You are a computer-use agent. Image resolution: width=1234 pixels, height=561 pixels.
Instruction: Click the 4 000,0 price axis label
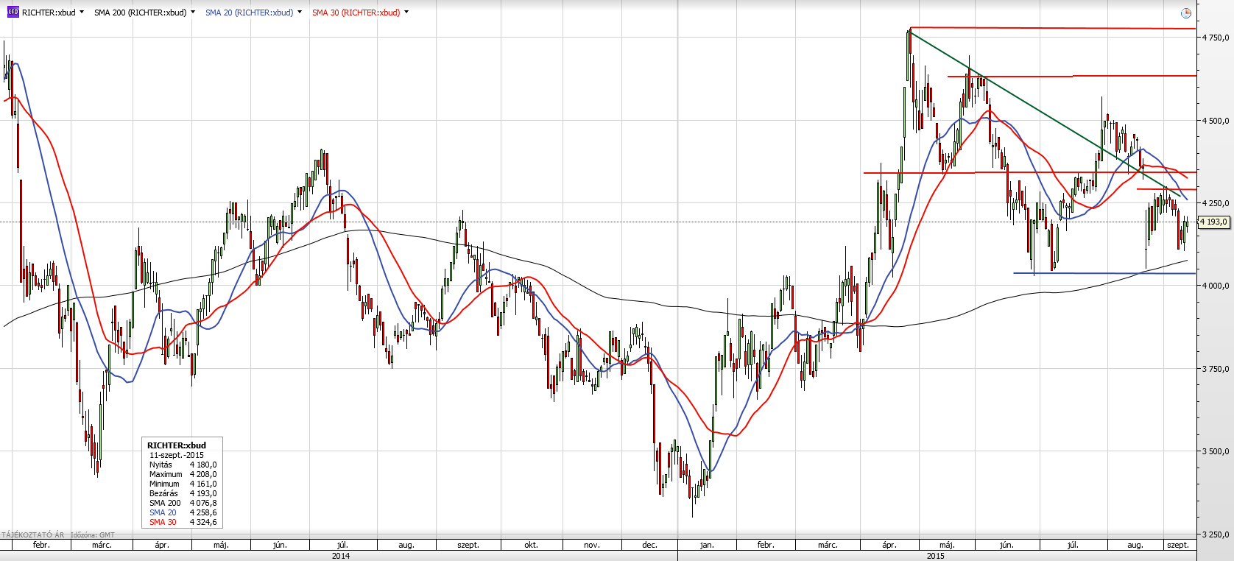pos(1216,286)
